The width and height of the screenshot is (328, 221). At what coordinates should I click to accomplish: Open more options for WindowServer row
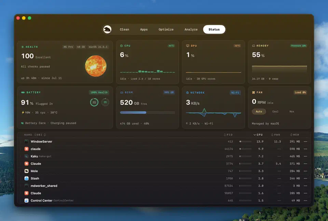(305, 141)
